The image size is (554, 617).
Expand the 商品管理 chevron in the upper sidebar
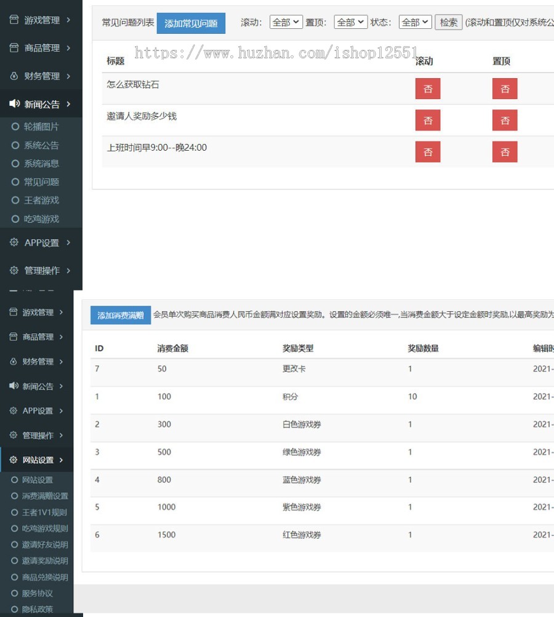tap(68, 48)
